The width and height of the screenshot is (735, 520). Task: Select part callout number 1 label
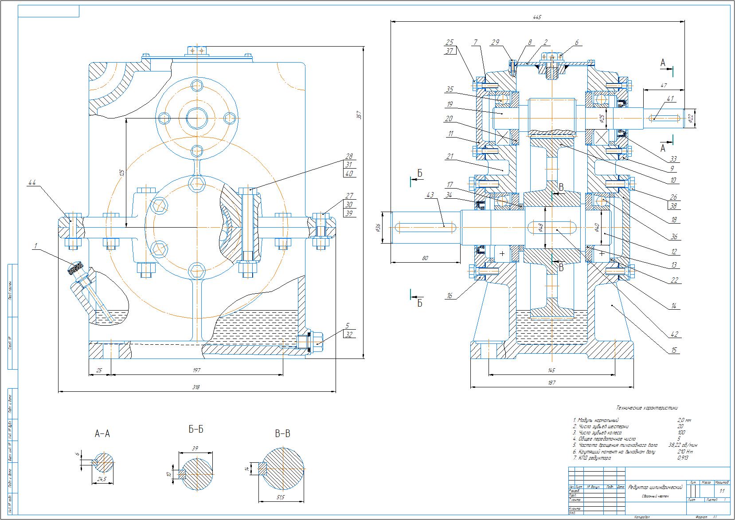pos(35,244)
